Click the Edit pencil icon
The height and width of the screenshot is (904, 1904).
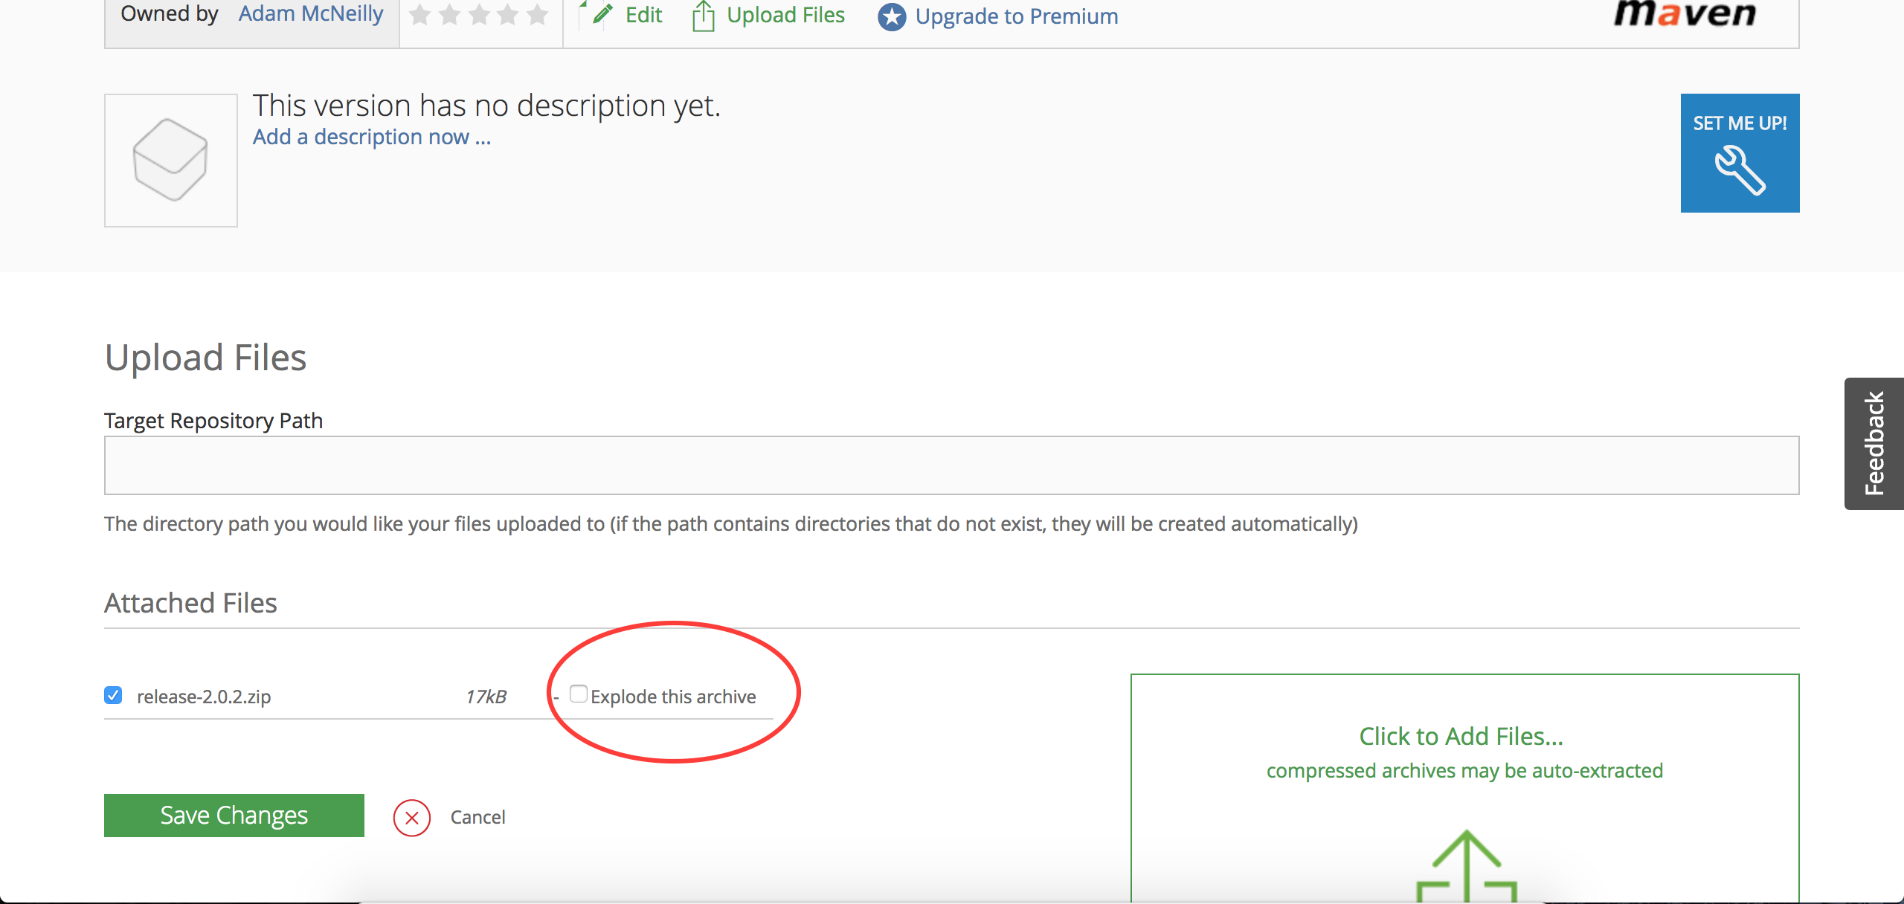602,13
